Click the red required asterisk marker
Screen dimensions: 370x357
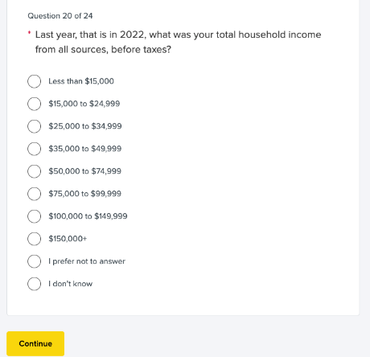tap(30, 33)
